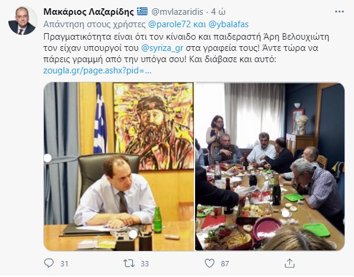View the right photo of dining table
The image size is (354, 277).
(270, 166)
